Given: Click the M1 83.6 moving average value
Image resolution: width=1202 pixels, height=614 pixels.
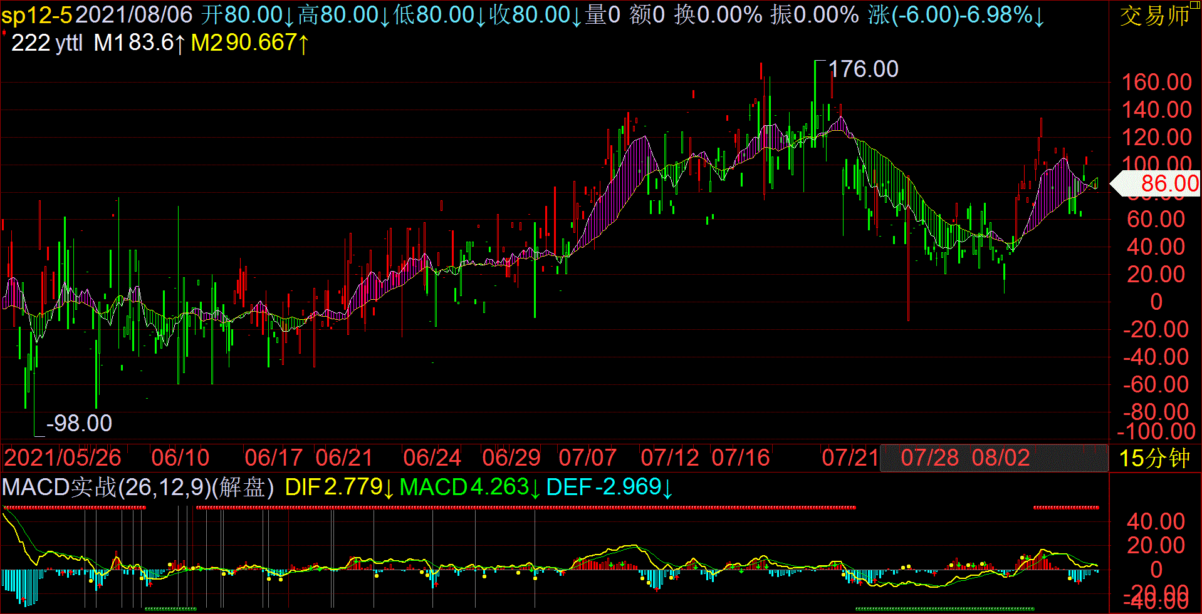Looking at the screenshot, I should click(139, 43).
